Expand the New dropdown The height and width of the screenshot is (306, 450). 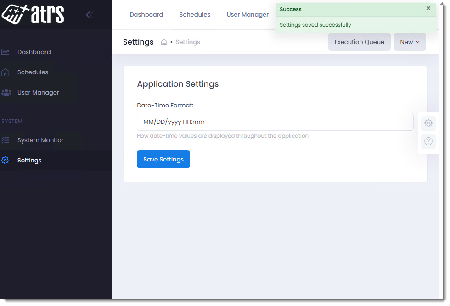[410, 42]
